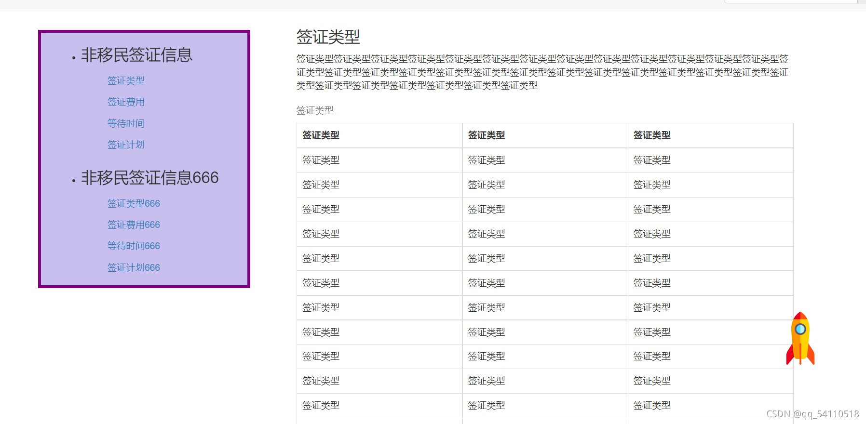The image size is (866, 424).
Task: Click the repeated 签证类型 paragraph under the title
Action: pyautogui.click(x=542, y=72)
